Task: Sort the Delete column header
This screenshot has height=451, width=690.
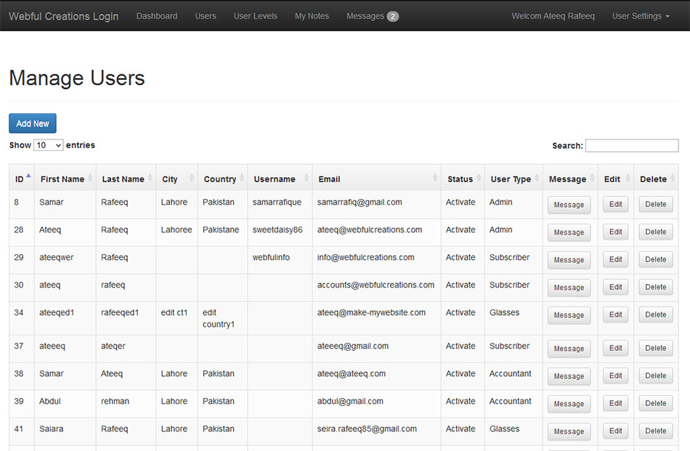Action: [x=653, y=179]
